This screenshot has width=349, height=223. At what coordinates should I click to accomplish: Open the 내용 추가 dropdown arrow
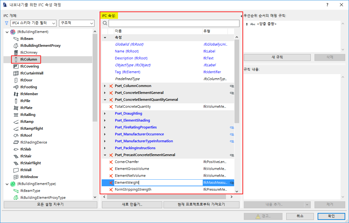pyautogui.click(x=307, y=205)
